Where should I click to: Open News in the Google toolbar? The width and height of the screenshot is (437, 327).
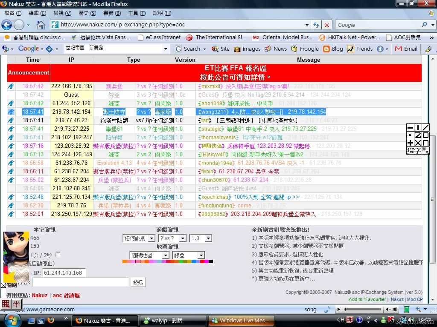click(276, 49)
